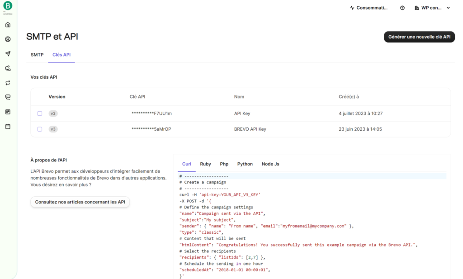Click the name cell 'BREVO API Key'
The image size is (463, 279).
tap(250, 129)
